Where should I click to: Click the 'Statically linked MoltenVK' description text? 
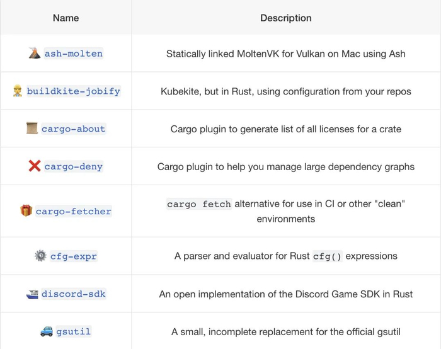(x=286, y=54)
